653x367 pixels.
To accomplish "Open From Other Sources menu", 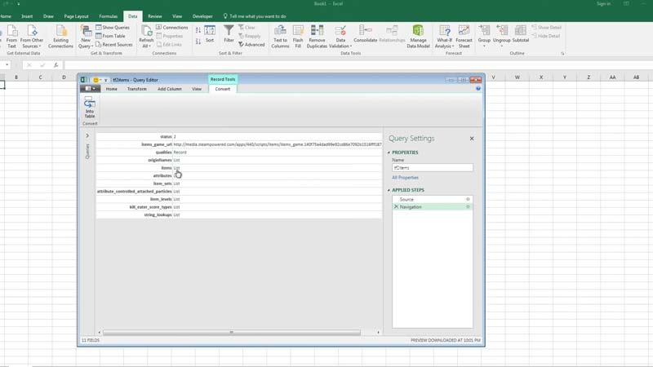I will click(x=32, y=37).
